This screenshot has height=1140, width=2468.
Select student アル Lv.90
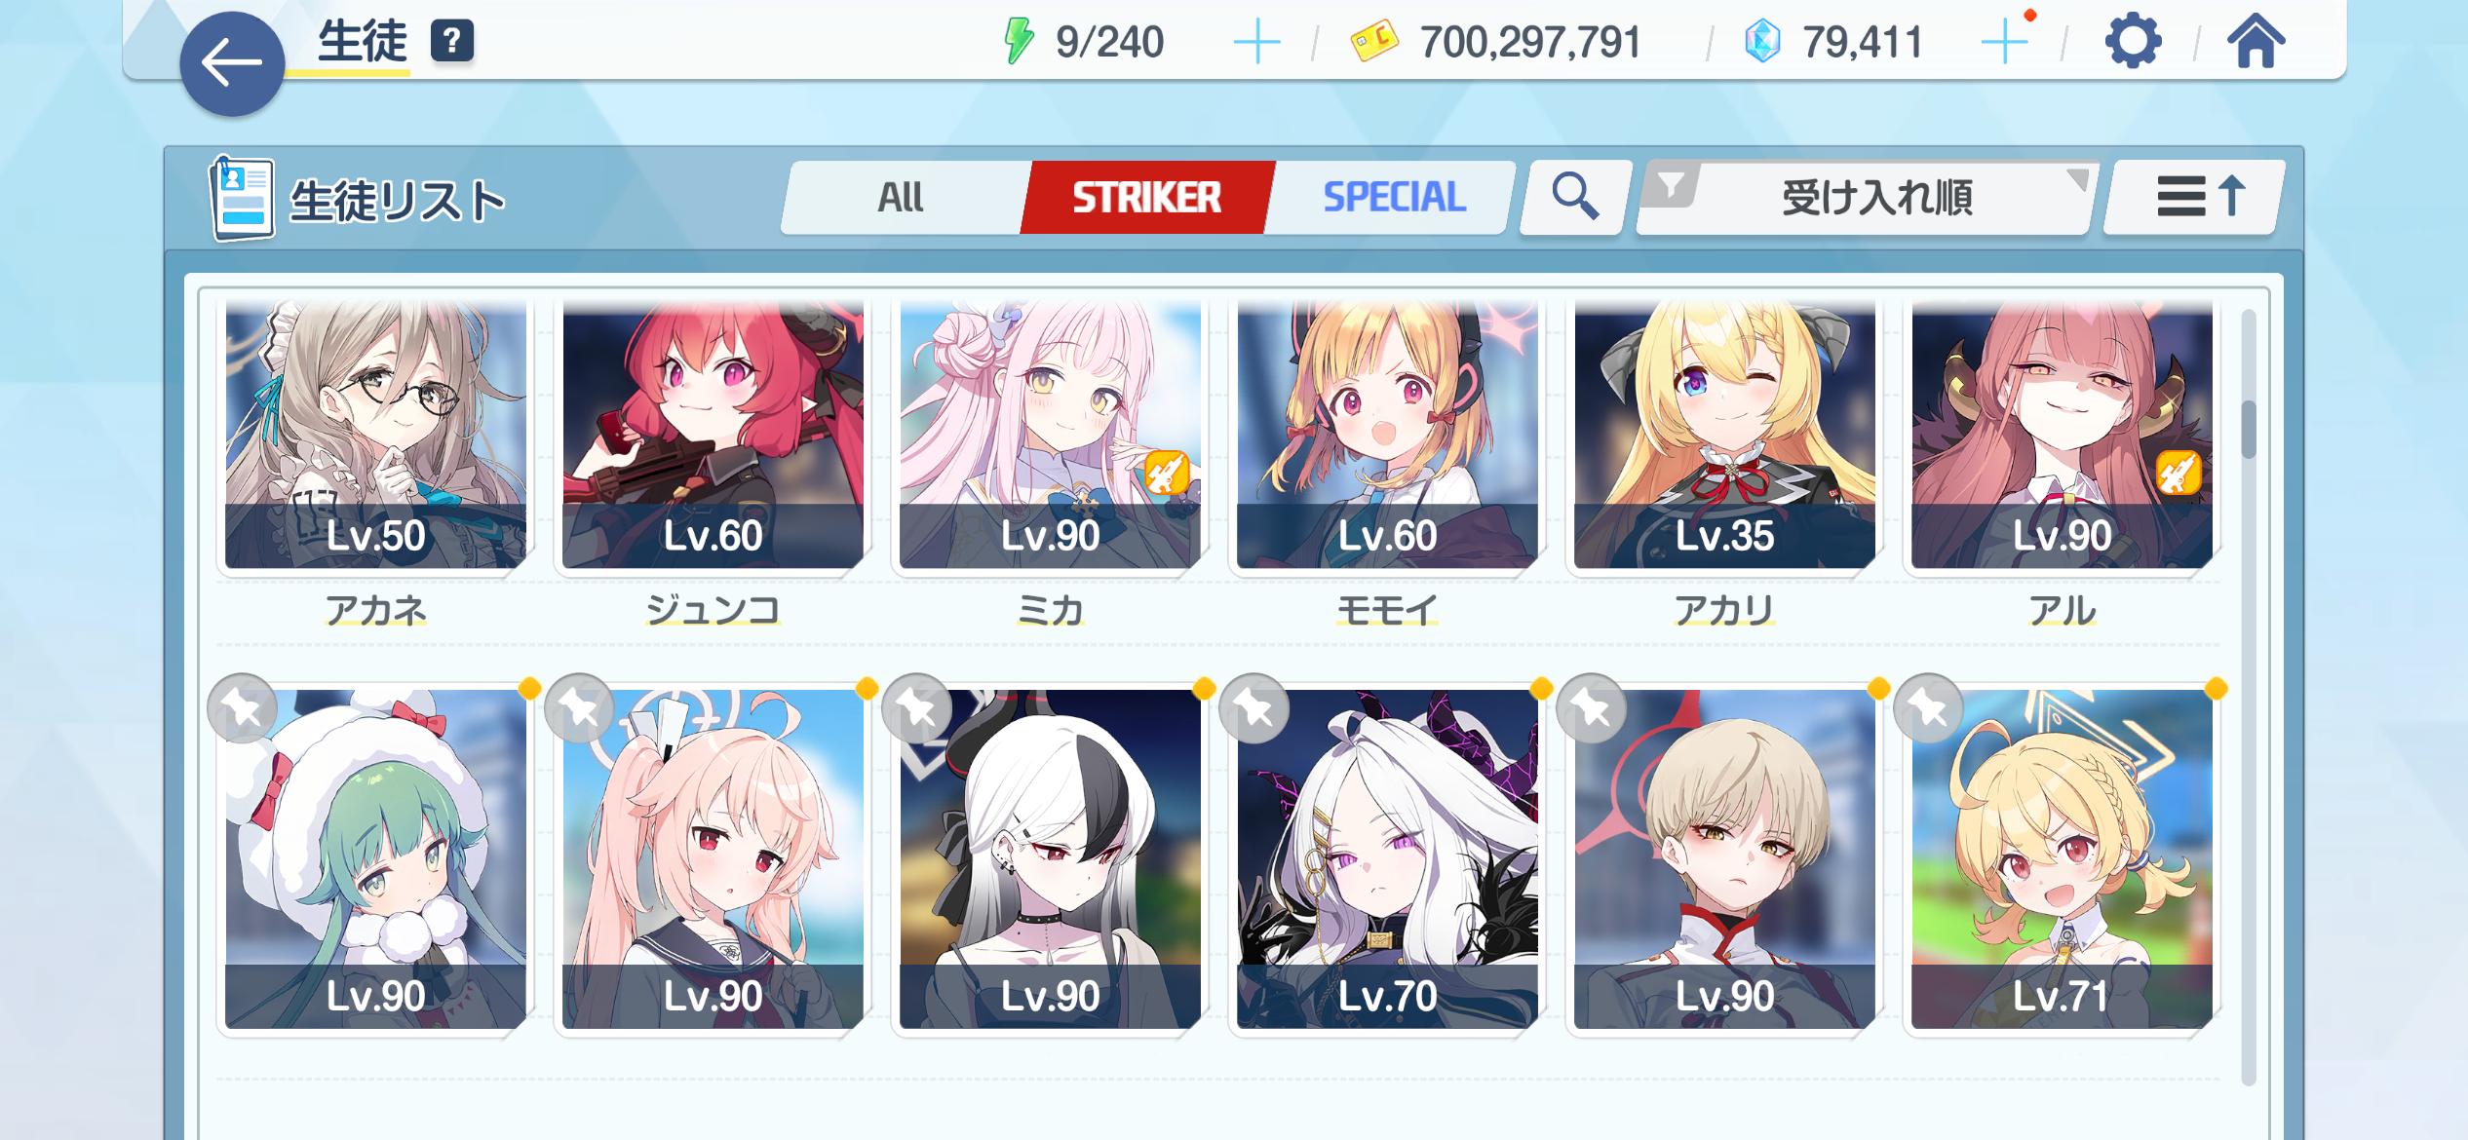point(2062,435)
